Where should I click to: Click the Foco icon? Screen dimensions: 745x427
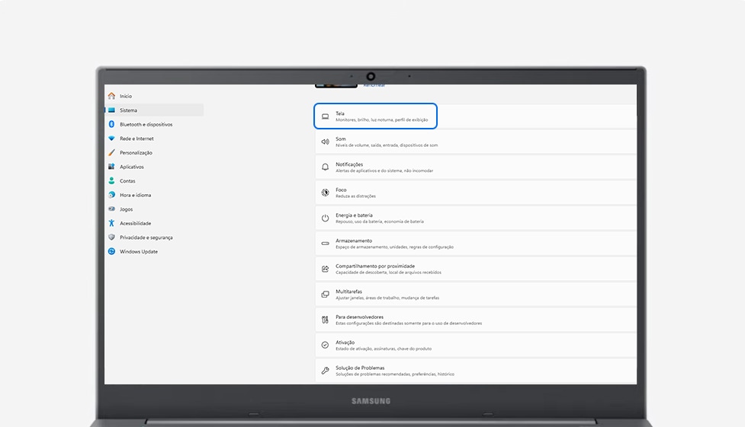325,193
